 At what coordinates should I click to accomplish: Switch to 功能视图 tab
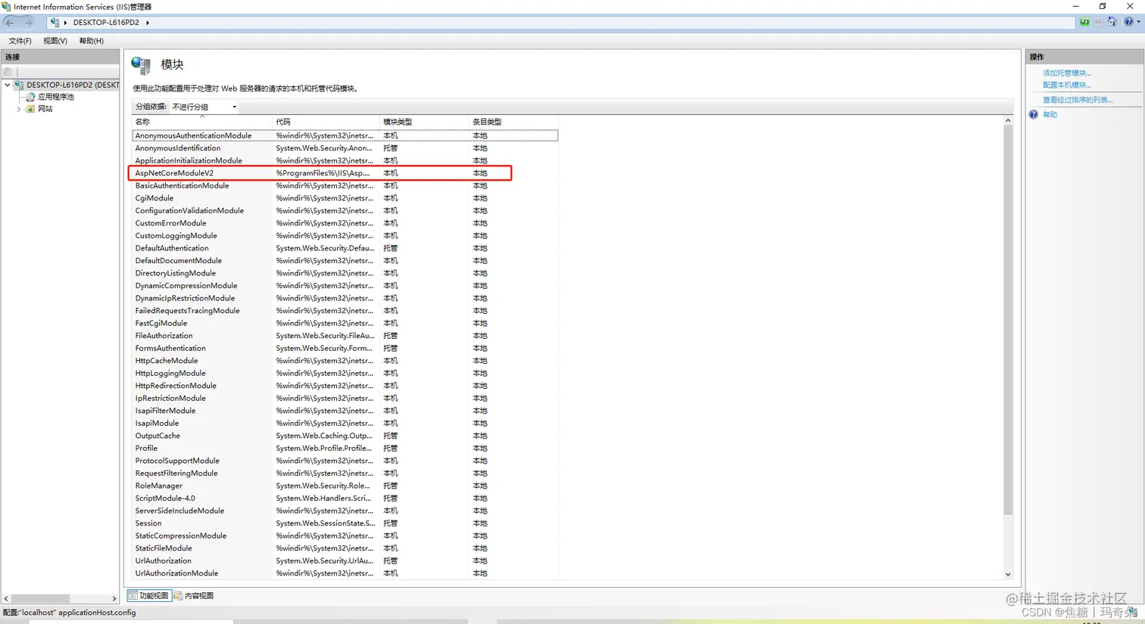[x=149, y=596]
